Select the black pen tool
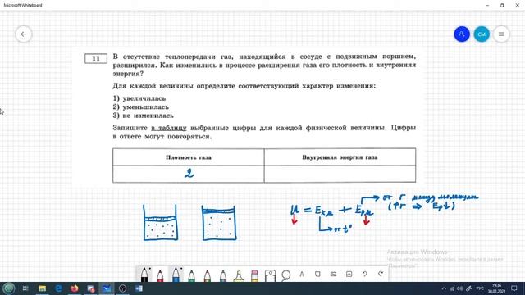The height and width of the screenshot is (295, 525). click(144, 275)
